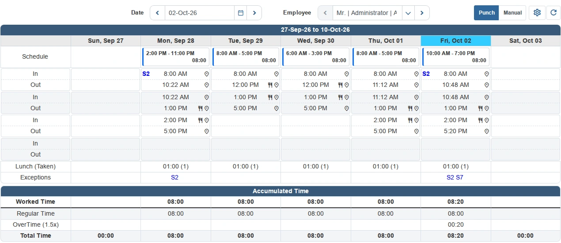The height and width of the screenshot is (243, 561).
Task: Click Friday's 08:20 worked time value
Action: pyautogui.click(x=455, y=202)
